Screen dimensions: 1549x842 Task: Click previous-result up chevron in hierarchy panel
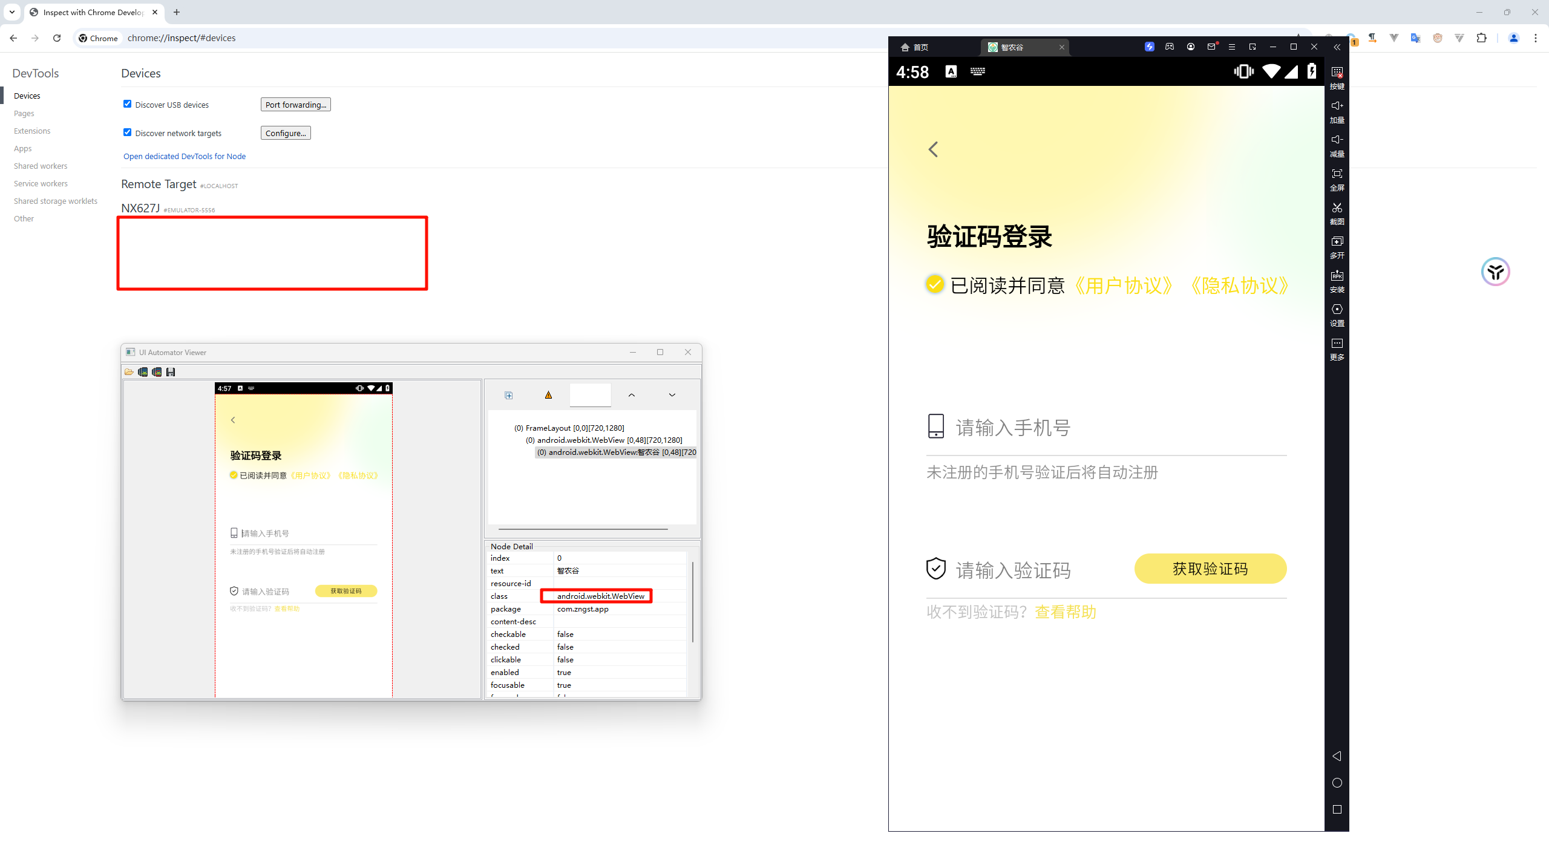coord(631,396)
